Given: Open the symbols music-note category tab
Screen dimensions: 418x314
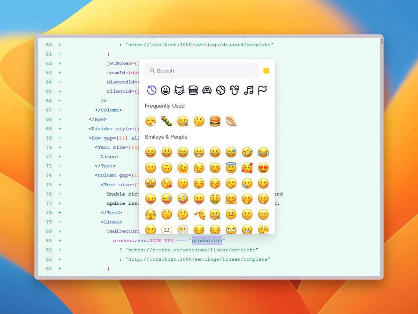Looking at the screenshot, I should click(x=249, y=91).
